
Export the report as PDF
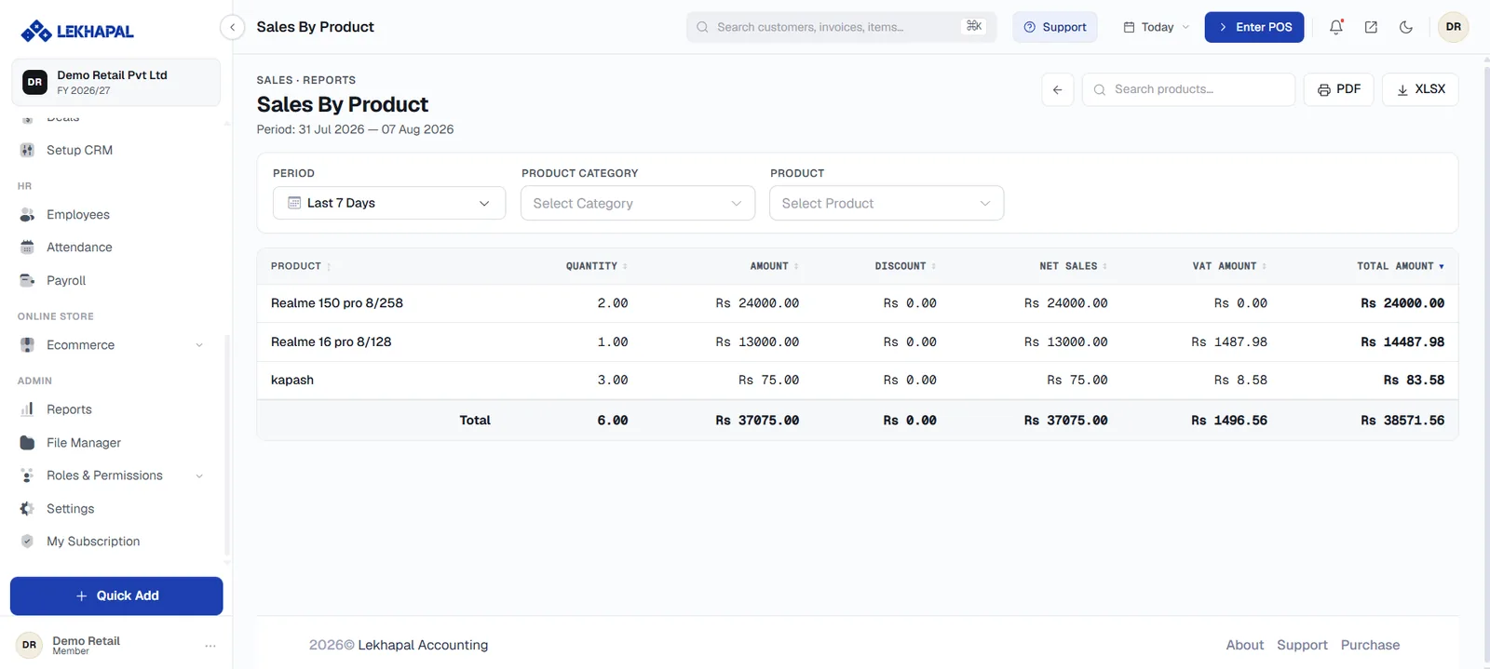pyautogui.click(x=1338, y=89)
